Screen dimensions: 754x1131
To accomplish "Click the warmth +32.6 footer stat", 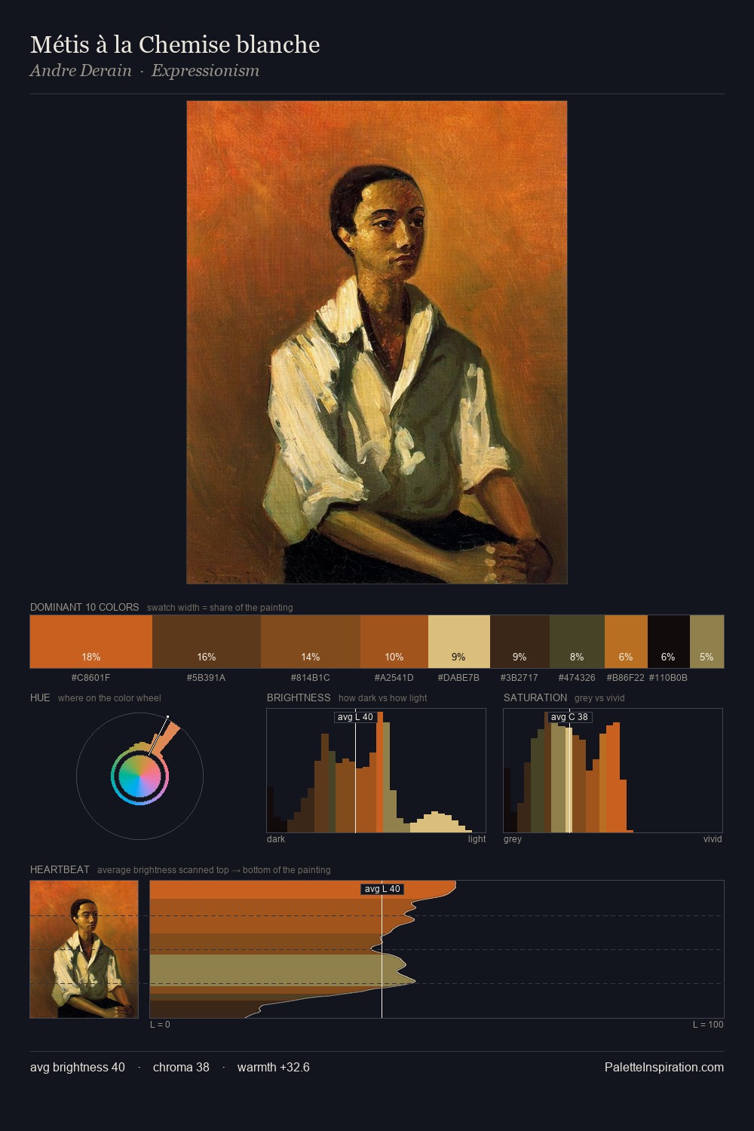I will click(274, 1067).
